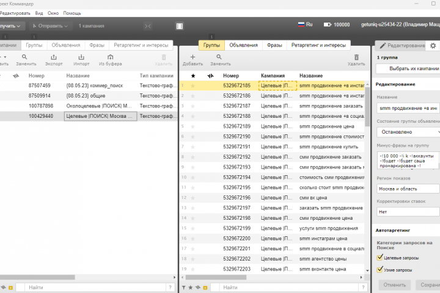Expand the 'Остановлено' group state dropdown
The width and height of the screenshot is (440, 293).
click(x=408, y=132)
